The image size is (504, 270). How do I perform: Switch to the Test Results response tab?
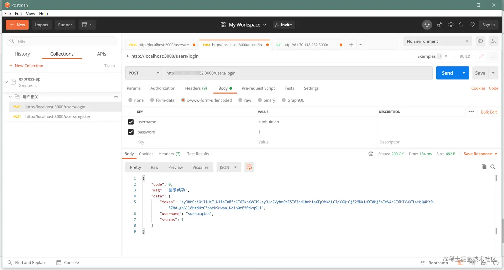[198, 154]
